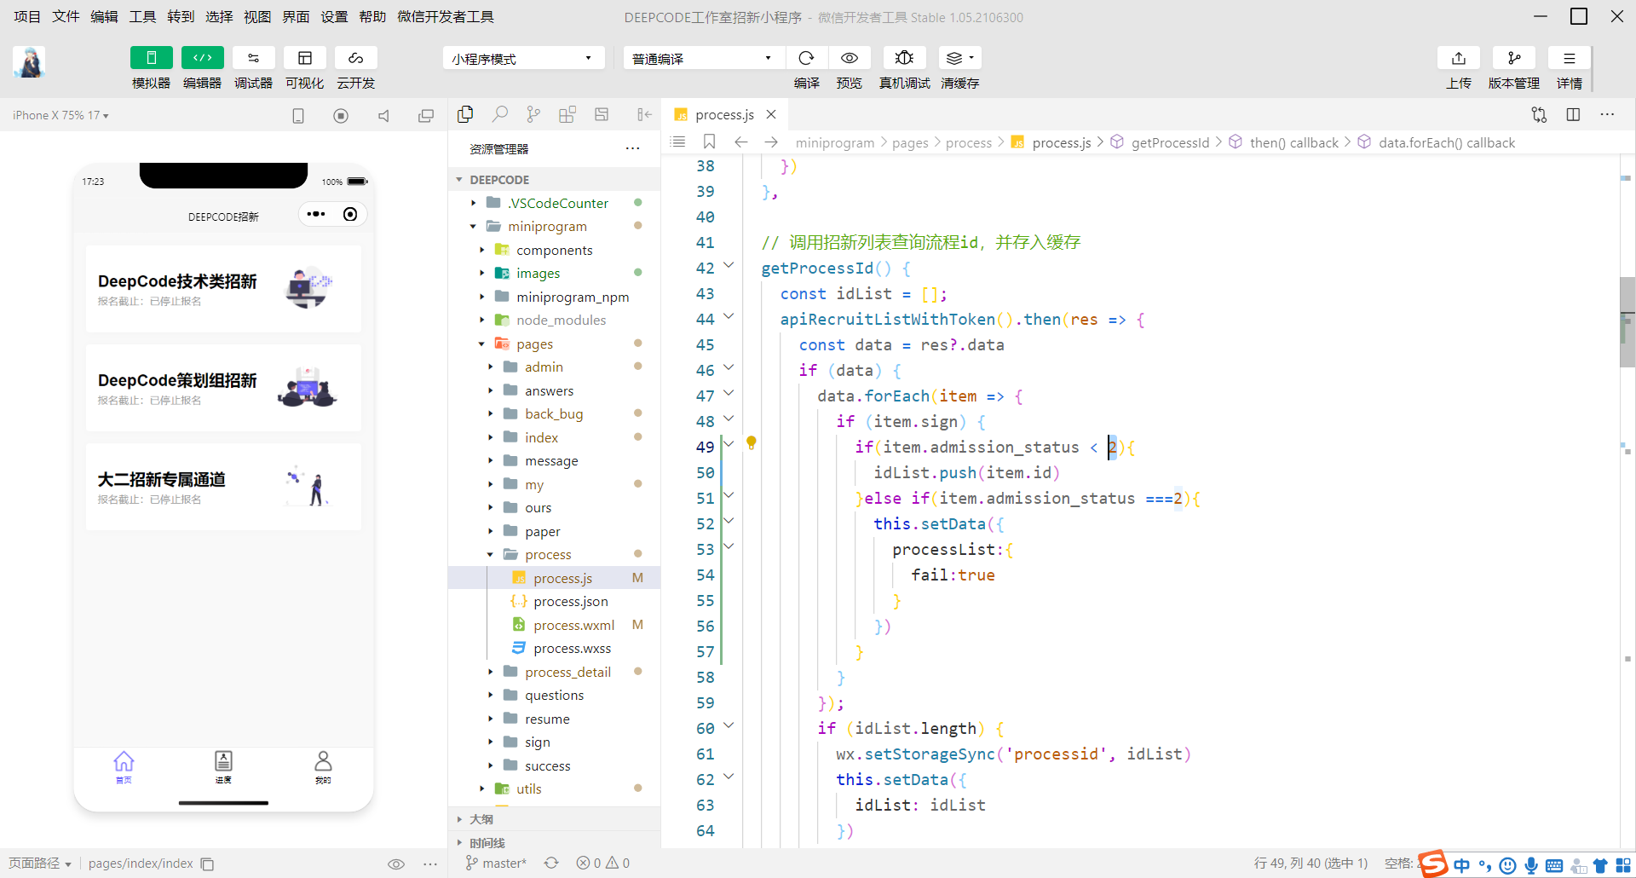The height and width of the screenshot is (878, 1636).
Task: Click the upload icon
Action: pos(1459,58)
